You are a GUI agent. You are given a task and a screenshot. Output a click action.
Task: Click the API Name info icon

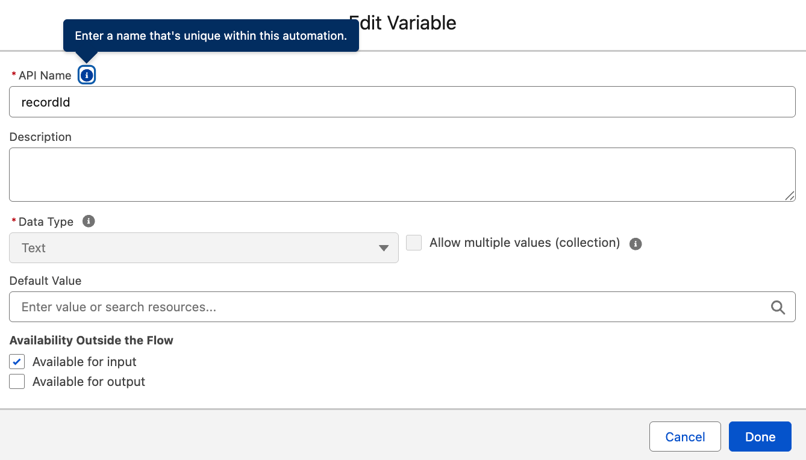(86, 75)
